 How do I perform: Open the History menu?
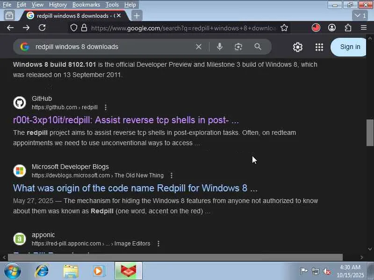(58, 5)
